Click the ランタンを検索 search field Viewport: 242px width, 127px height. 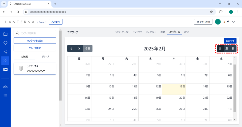[x=35, y=33]
